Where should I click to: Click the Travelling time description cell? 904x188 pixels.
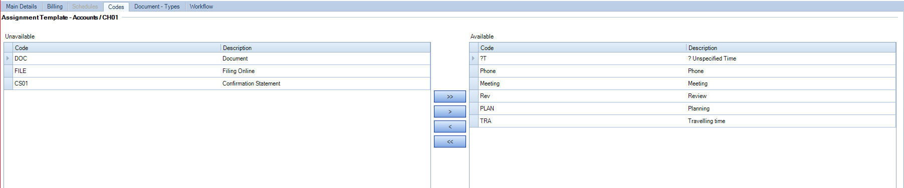791,121
